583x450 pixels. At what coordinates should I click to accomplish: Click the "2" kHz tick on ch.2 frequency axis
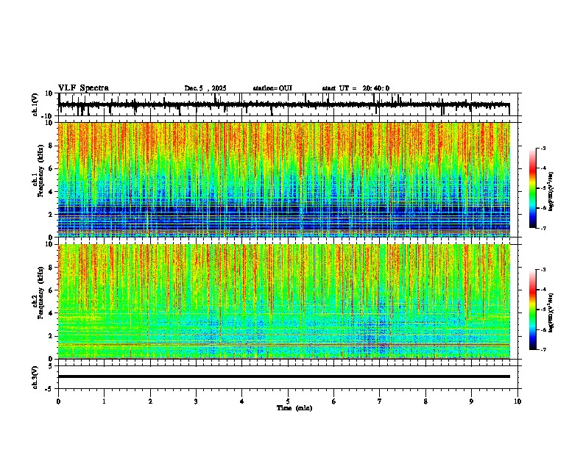point(52,336)
